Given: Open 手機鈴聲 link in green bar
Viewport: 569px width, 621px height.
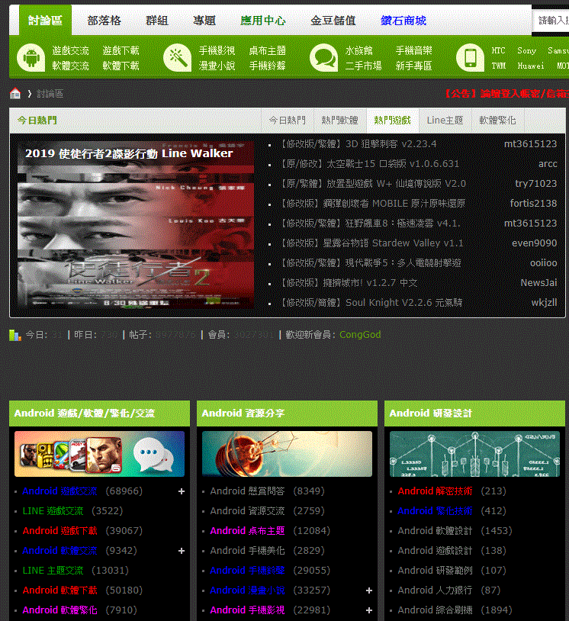Looking at the screenshot, I should tap(267, 66).
